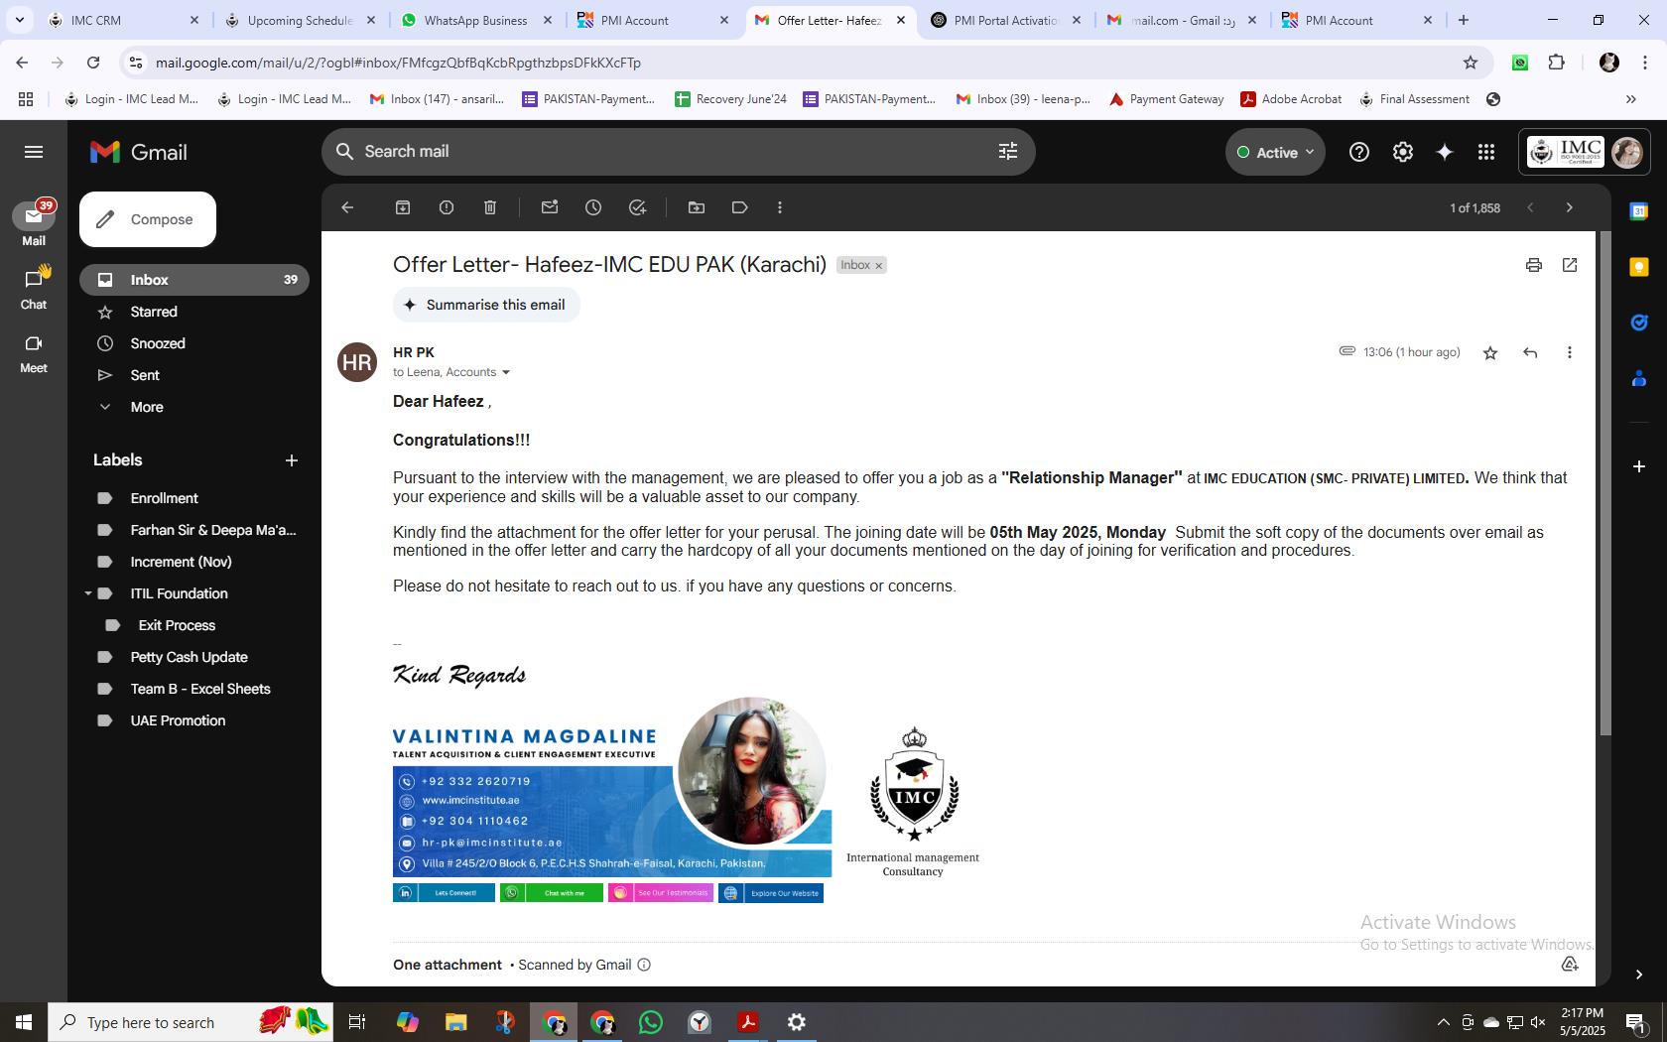Viewport: 1667px width, 1042px height.
Task: Remove Inbox label from email
Action: 878,265
